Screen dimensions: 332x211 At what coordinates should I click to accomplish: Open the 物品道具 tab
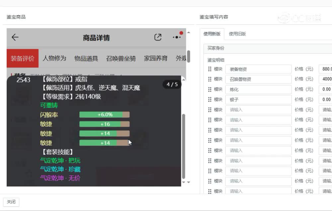tap(86, 58)
